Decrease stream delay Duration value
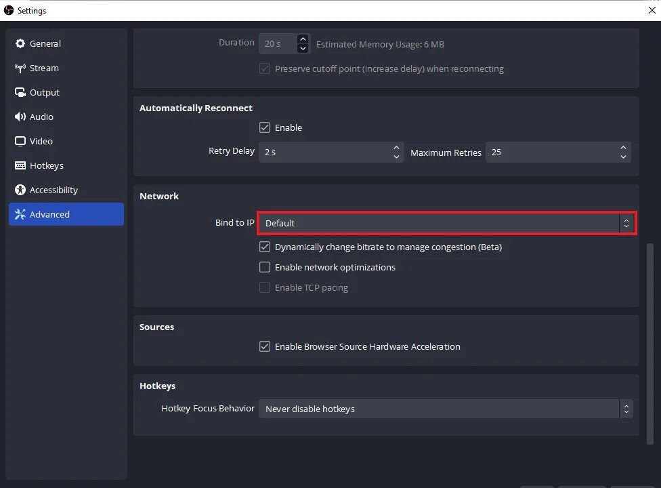Viewport: 661px width, 488px height. pyautogui.click(x=303, y=49)
